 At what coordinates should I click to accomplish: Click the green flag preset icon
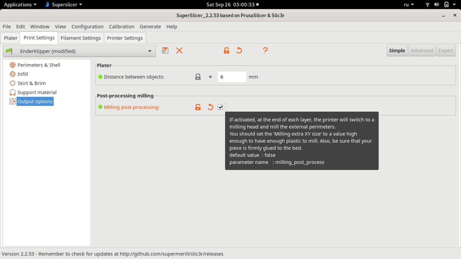point(9,51)
